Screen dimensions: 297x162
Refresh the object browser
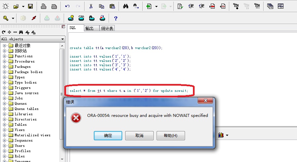pos(4,32)
